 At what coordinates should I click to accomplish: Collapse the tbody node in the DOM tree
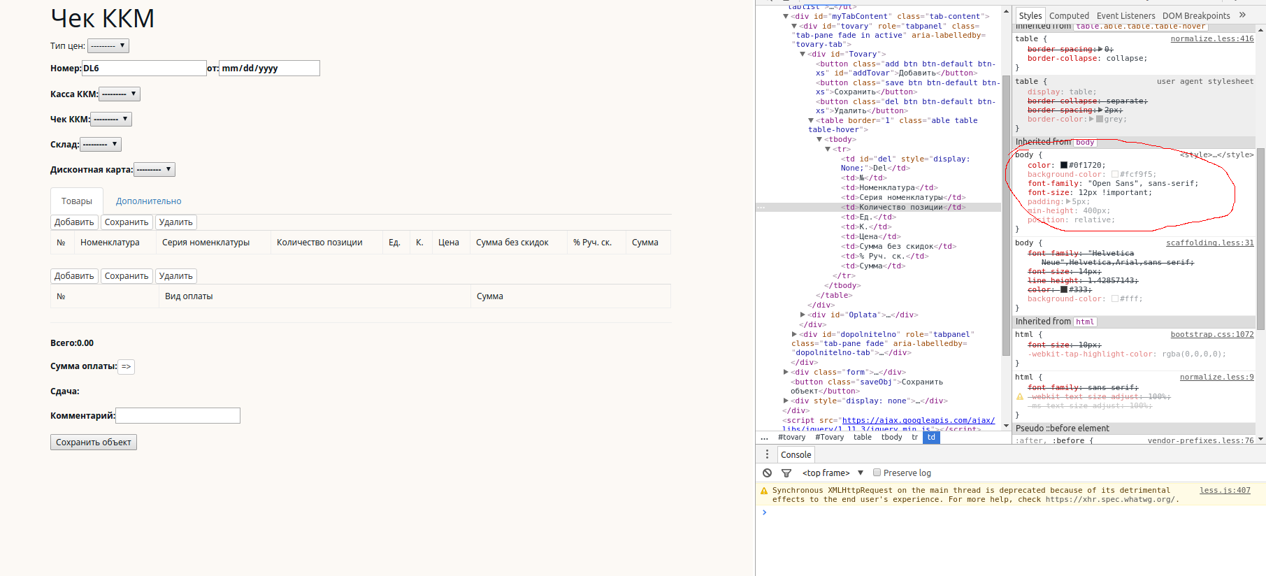point(819,139)
